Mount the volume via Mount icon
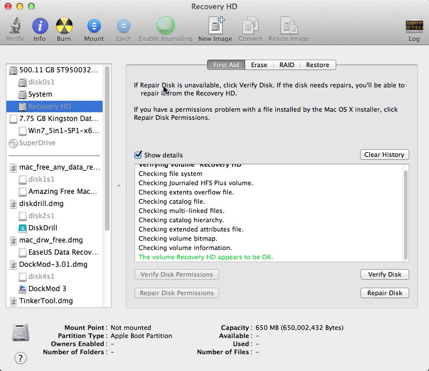This screenshot has width=429, height=371. (x=94, y=26)
